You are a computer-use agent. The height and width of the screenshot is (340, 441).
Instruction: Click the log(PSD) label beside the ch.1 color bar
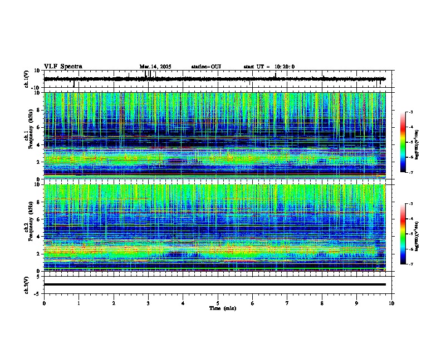417,144
